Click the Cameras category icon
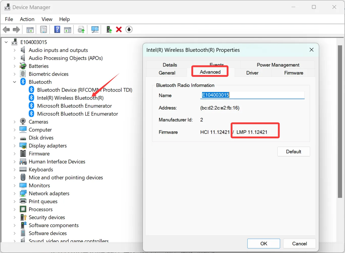Viewport: 345px width, 253px height. click(23, 122)
